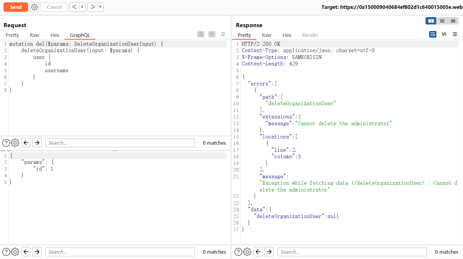
Task: Select the GraphQL tab in Request
Action: coord(80,35)
